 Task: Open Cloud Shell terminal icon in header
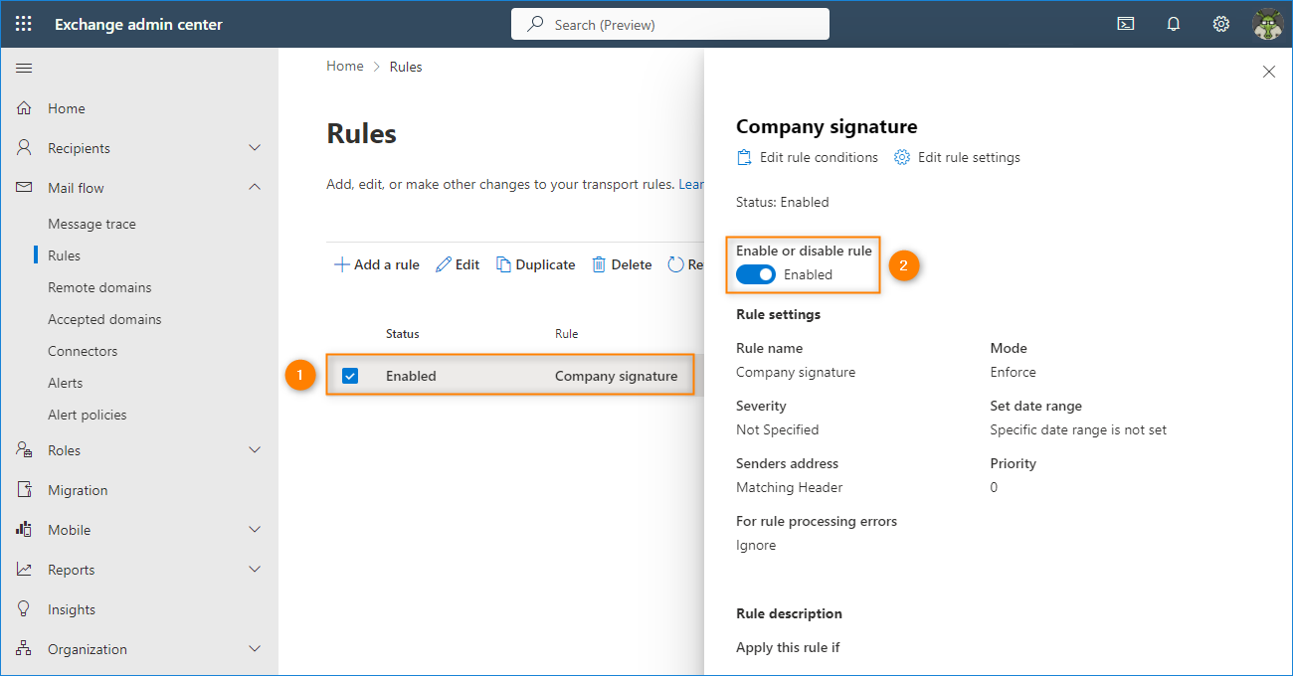pyautogui.click(x=1126, y=24)
